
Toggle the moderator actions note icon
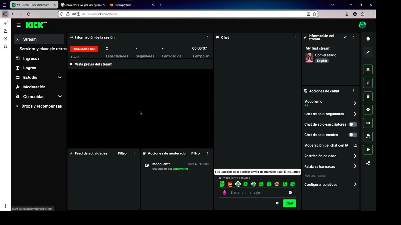368,96
